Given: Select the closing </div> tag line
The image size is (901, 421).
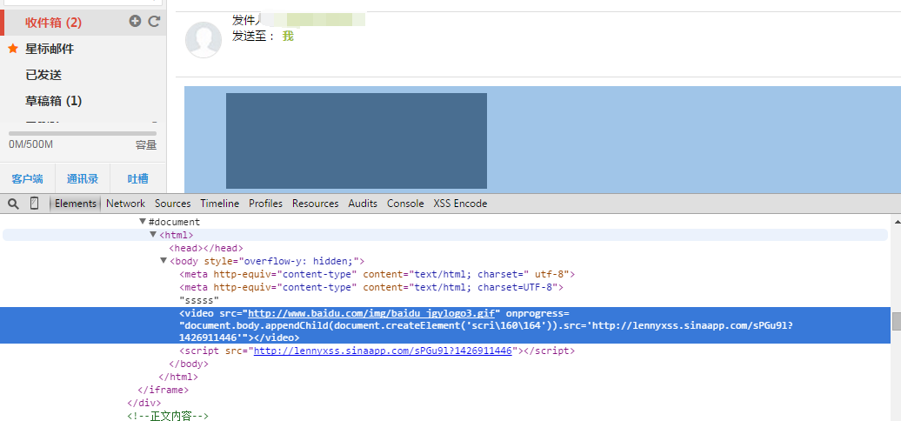Looking at the screenshot, I should tap(144, 403).
